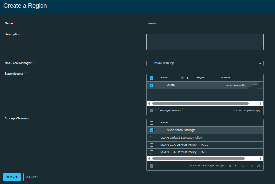Toggle selected-count checkbox in Storage Classes footer

pos(152,166)
